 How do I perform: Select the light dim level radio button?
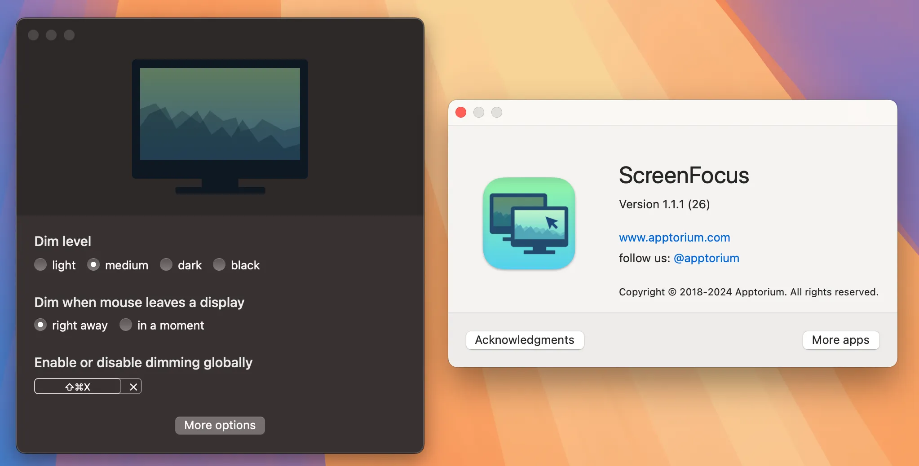pyautogui.click(x=40, y=265)
